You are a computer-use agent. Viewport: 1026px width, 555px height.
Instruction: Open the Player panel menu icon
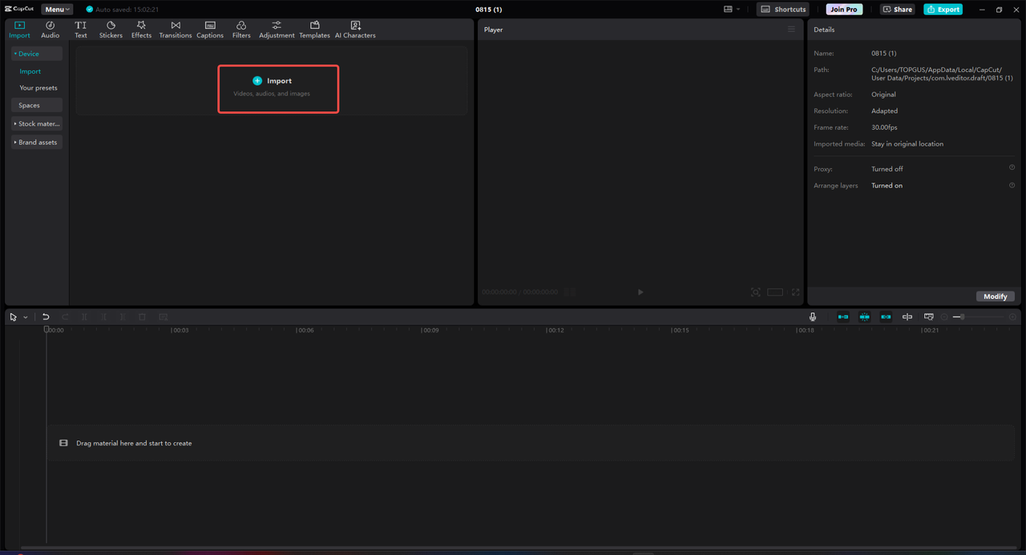pyautogui.click(x=791, y=30)
